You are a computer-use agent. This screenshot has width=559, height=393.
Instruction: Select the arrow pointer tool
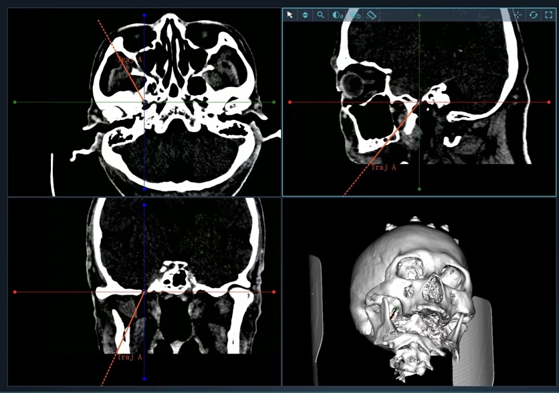[290, 15]
